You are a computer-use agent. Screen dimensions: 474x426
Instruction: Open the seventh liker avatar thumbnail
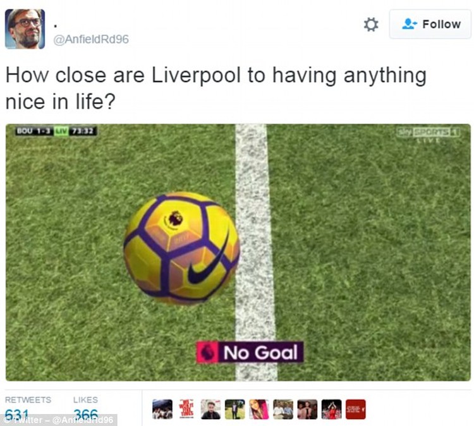point(307,410)
